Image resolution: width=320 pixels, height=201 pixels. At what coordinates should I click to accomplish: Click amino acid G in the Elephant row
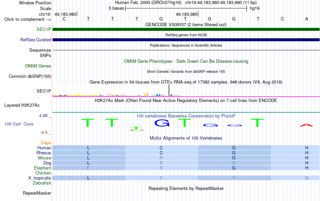click(x=234, y=168)
